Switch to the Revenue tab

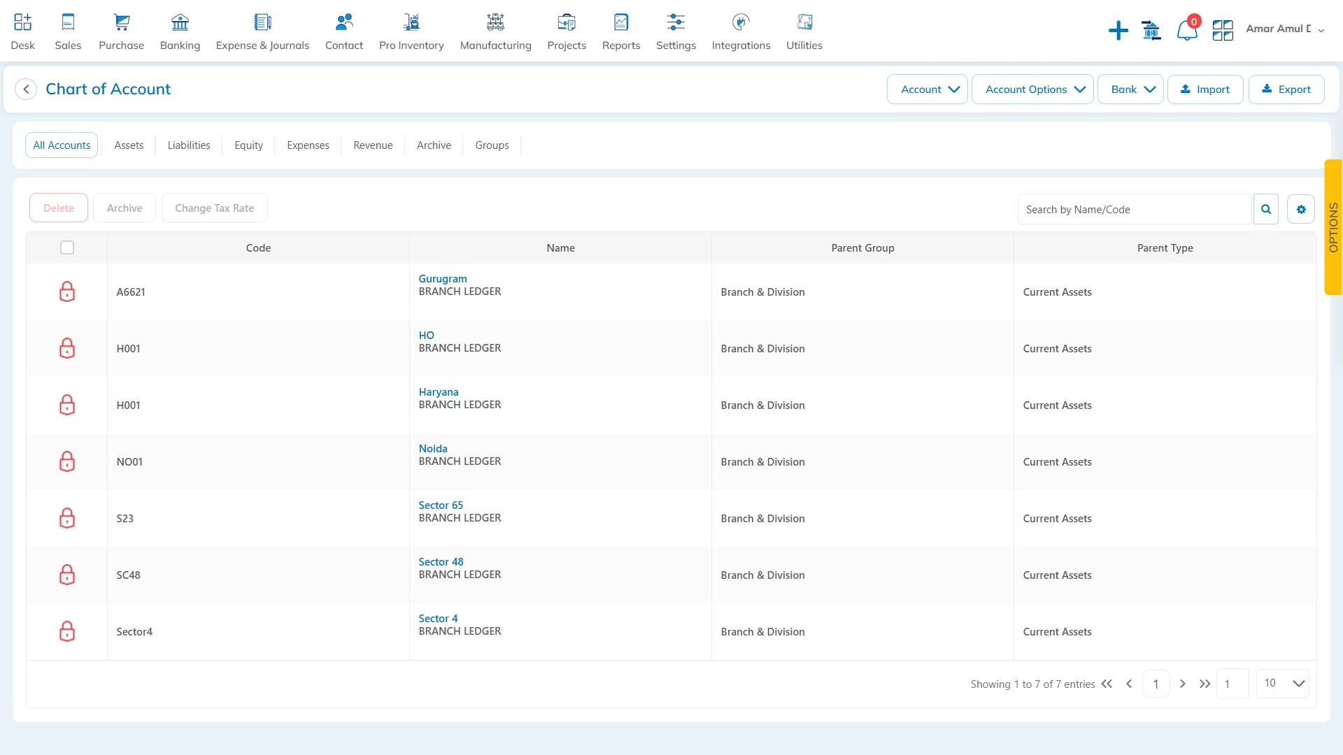pyautogui.click(x=373, y=145)
